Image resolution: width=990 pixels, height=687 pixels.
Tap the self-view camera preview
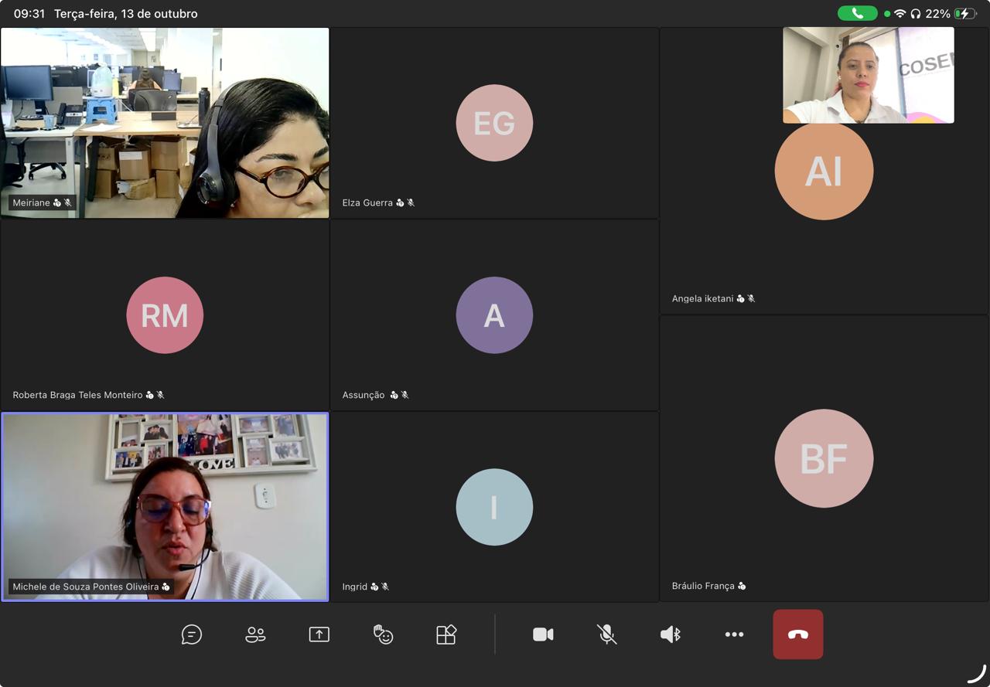(x=869, y=75)
